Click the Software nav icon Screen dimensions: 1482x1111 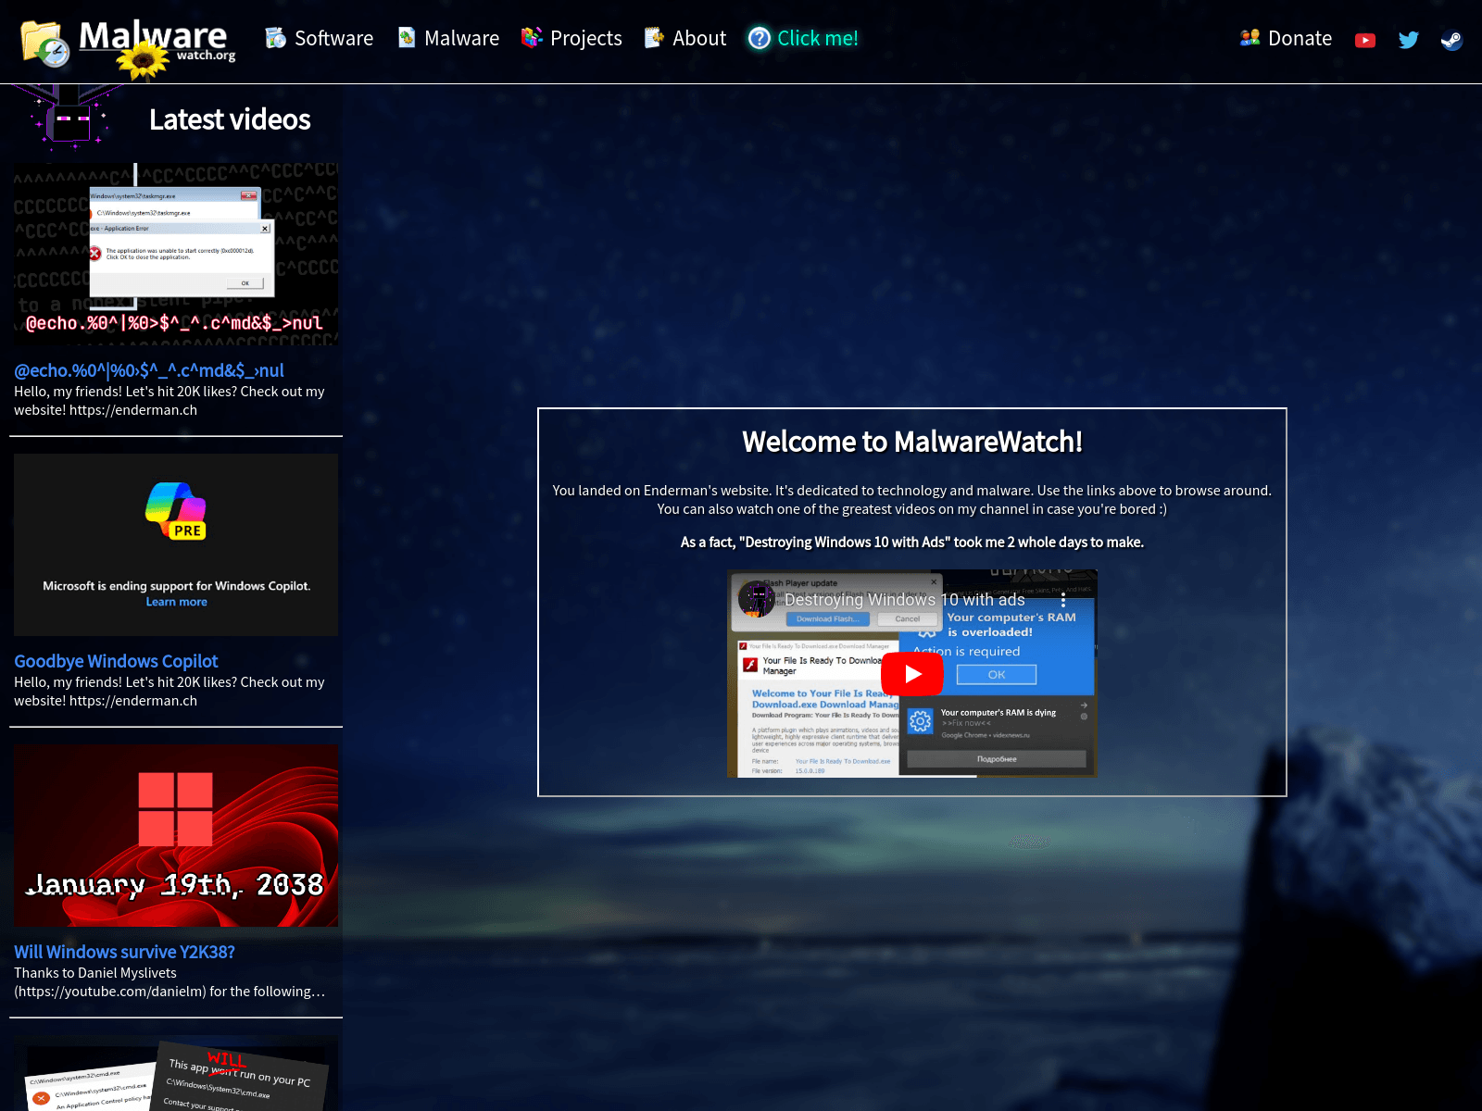pyautogui.click(x=276, y=38)
